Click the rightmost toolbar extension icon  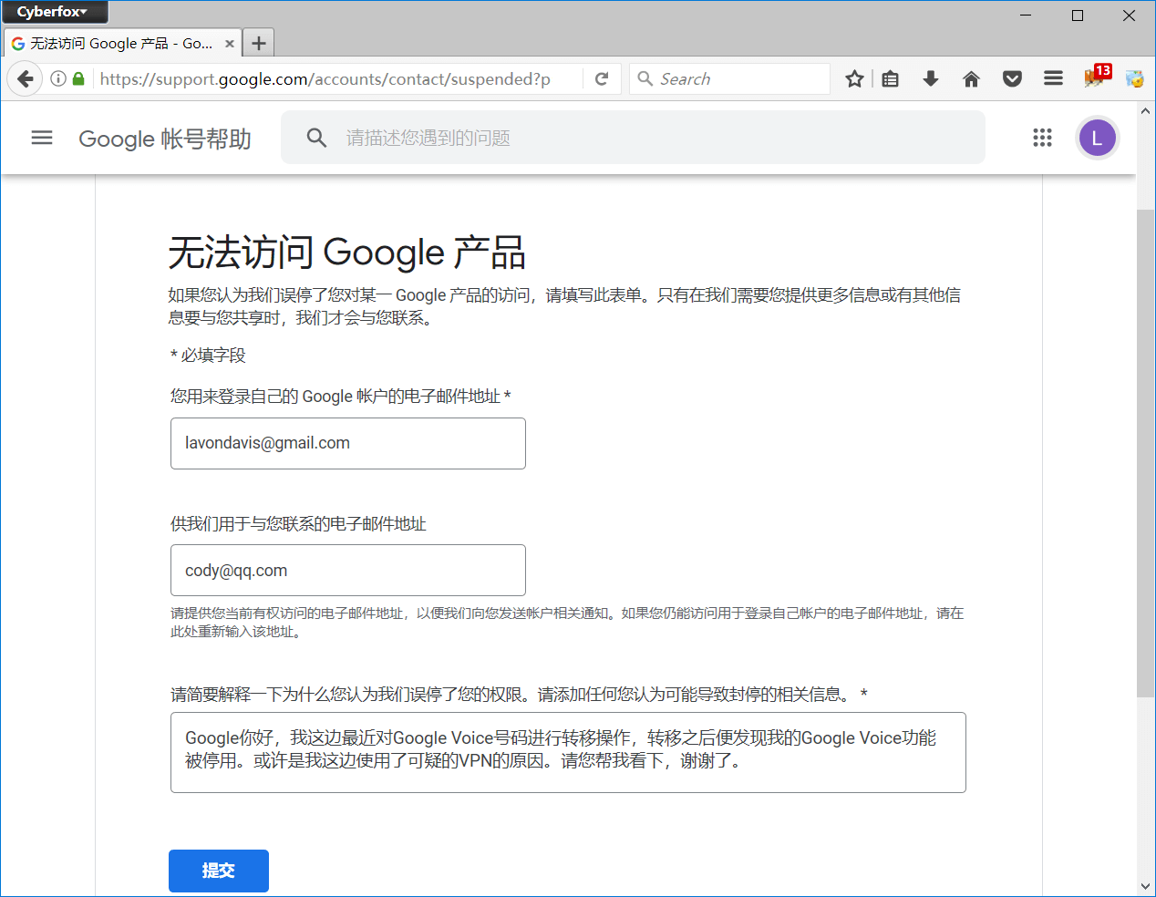click(x=1134, y=79)
